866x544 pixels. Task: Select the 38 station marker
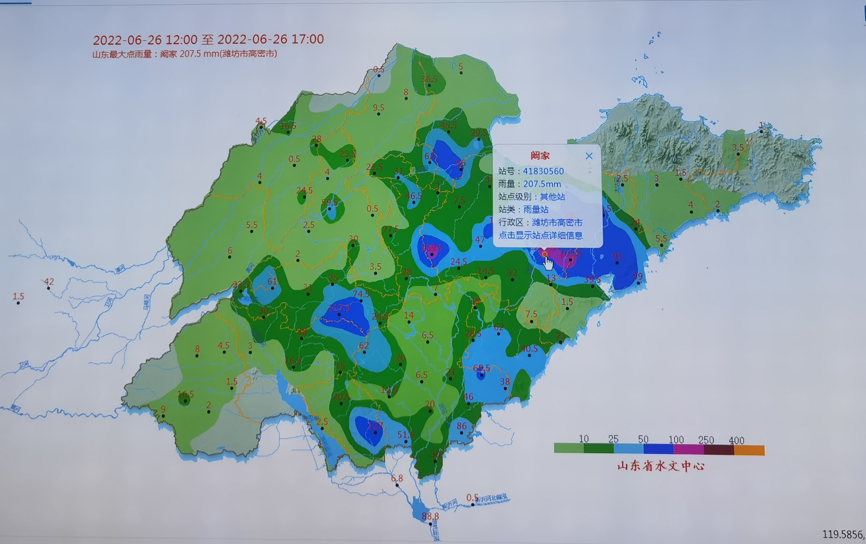[x=505, y=388]
